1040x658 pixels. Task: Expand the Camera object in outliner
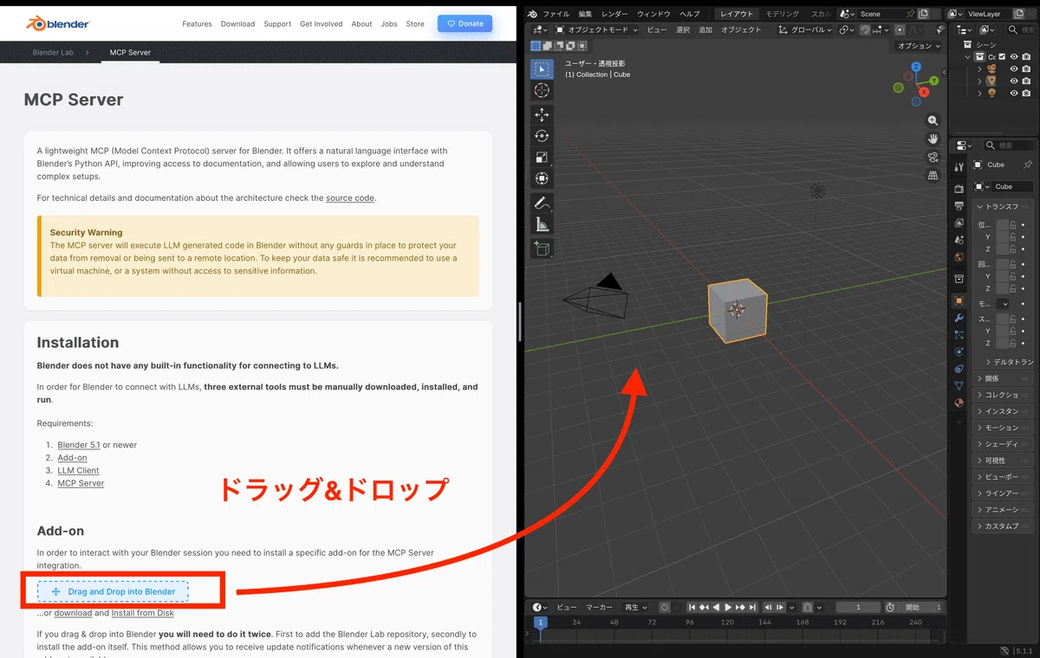click(x=979, y=69)
